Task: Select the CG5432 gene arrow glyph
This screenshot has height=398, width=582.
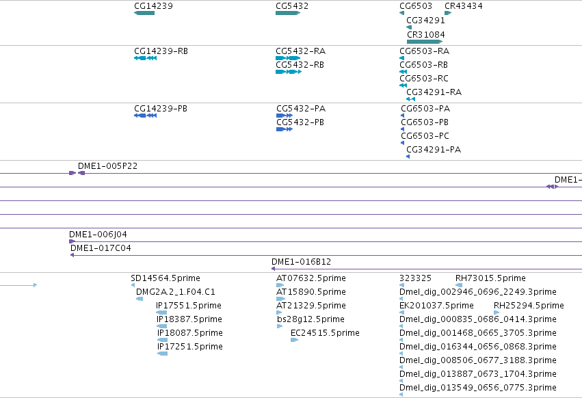Action: pyautogui.click(x=288, y=13)
